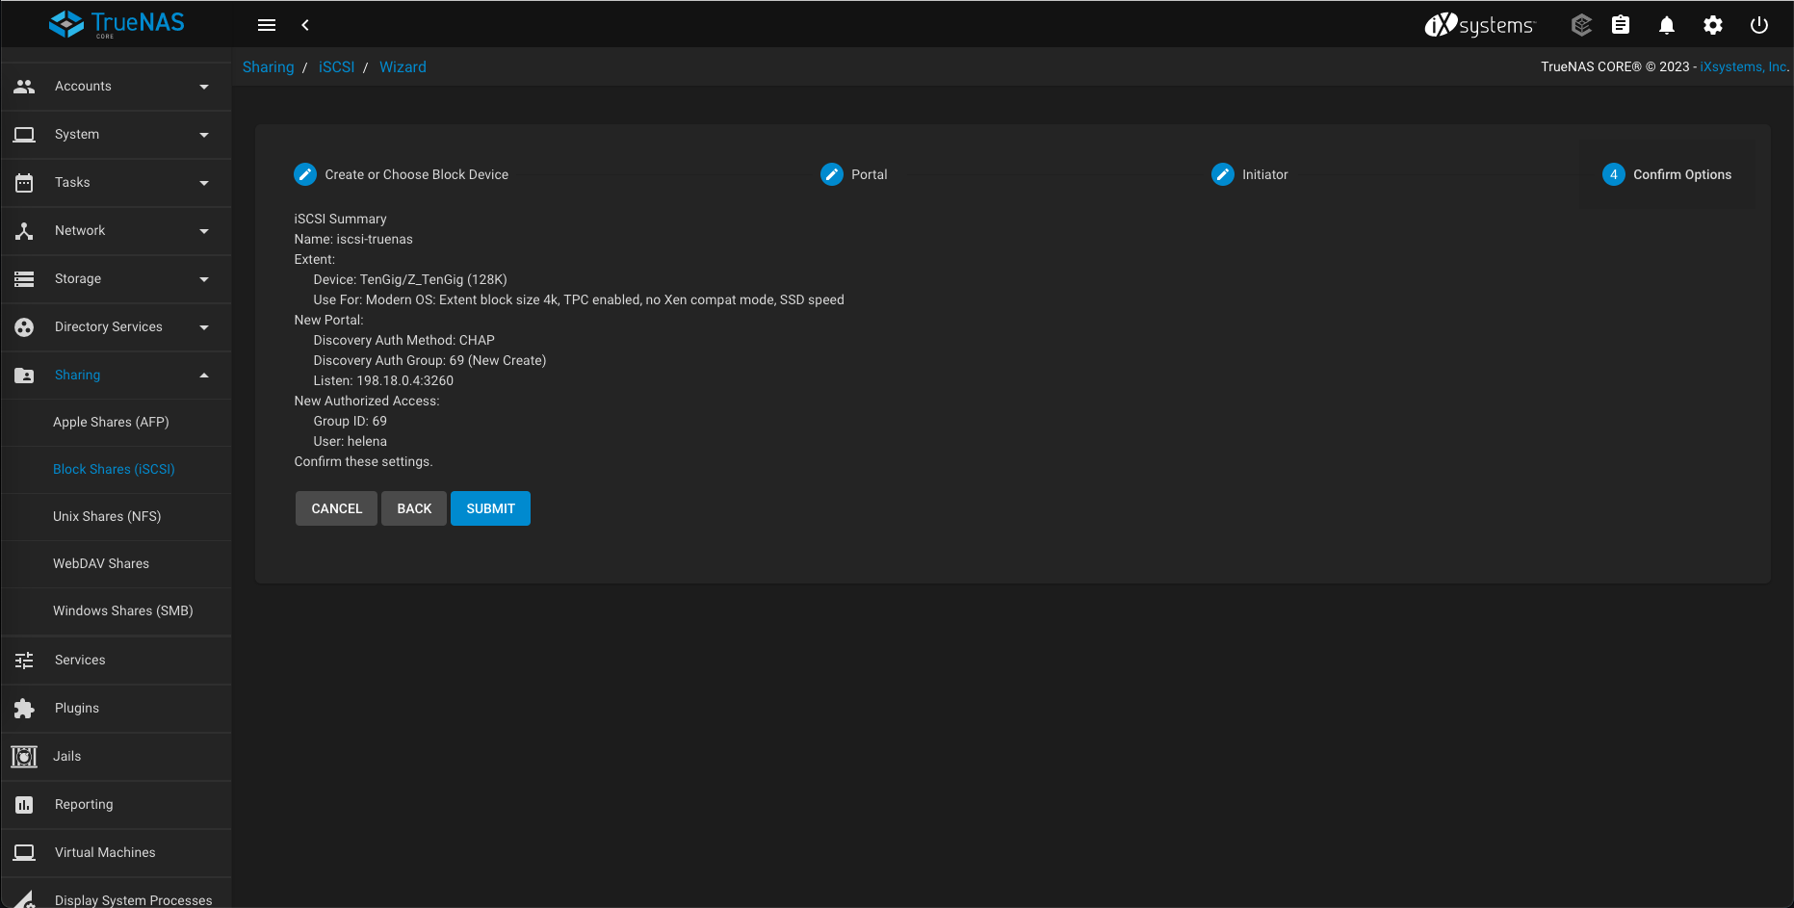Select Create or Choose Block Device step
The image size is (1794, 908).
point(416,174)
